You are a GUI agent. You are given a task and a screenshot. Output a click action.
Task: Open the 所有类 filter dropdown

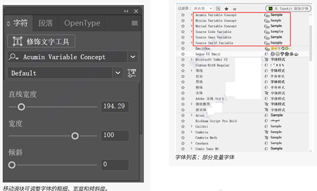(x=202, y=8)
